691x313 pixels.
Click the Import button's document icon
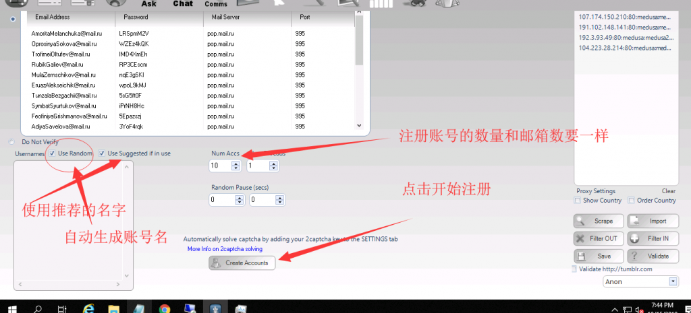(636, 221)
